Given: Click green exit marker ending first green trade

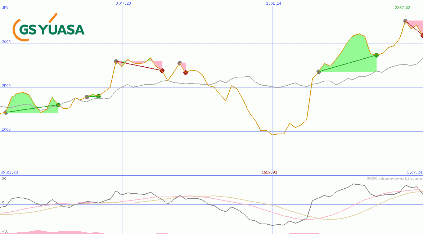Looking at the screenshot, I should [58, 105].
